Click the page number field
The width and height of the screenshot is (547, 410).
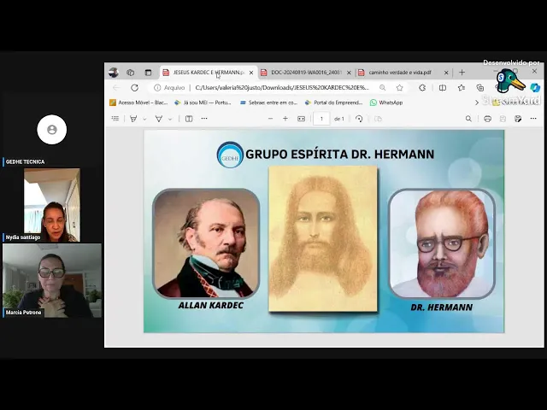(321, 119)
